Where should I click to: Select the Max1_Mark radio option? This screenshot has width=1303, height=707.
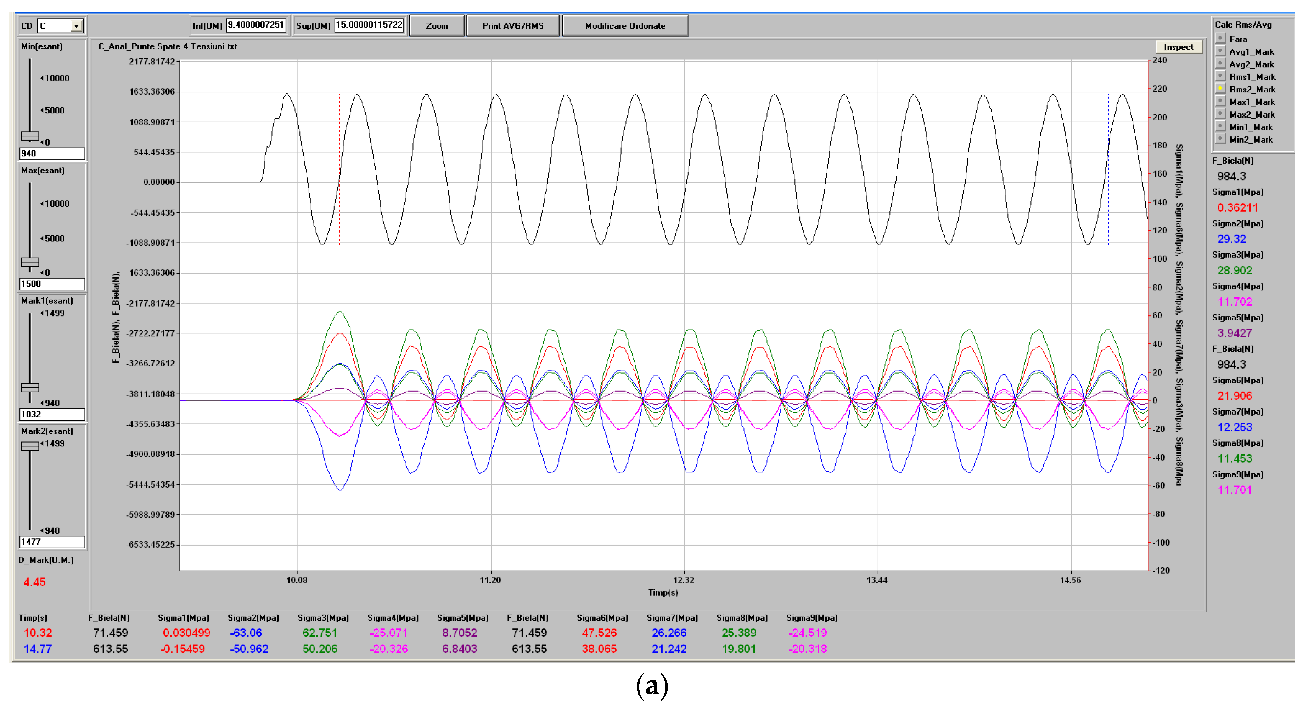pos(1220,101)
